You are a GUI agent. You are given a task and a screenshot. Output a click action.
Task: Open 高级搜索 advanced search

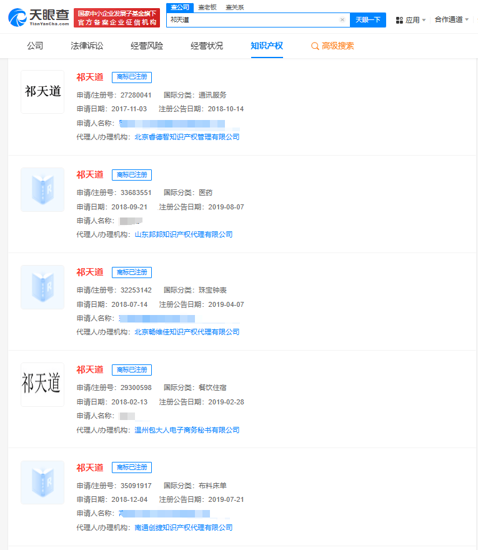[x=332, y=46]
